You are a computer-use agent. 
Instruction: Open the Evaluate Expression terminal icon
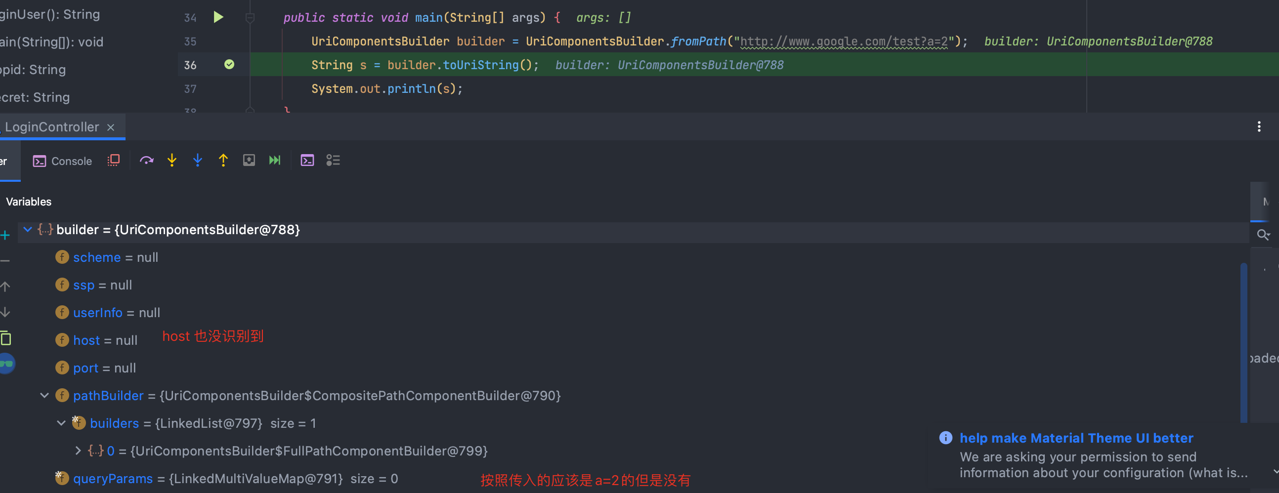[x=307, y=160]
